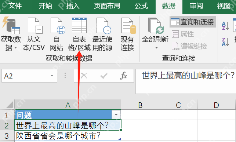Switch to the 开始 Home tab
The image size is (236, 142).
point(46,6)
